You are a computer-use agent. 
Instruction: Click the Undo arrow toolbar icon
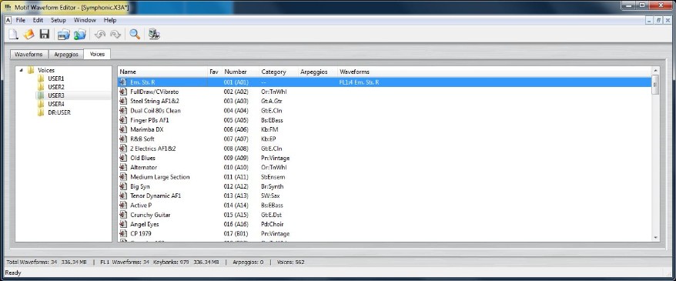(x=99, y=35)
